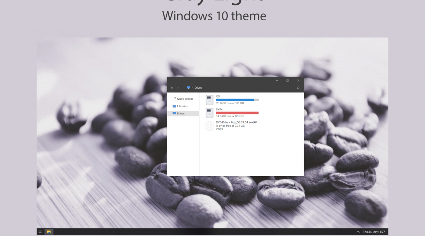Click the Drives breadcrumb label

pyautogui.click(x=198, y=88)
